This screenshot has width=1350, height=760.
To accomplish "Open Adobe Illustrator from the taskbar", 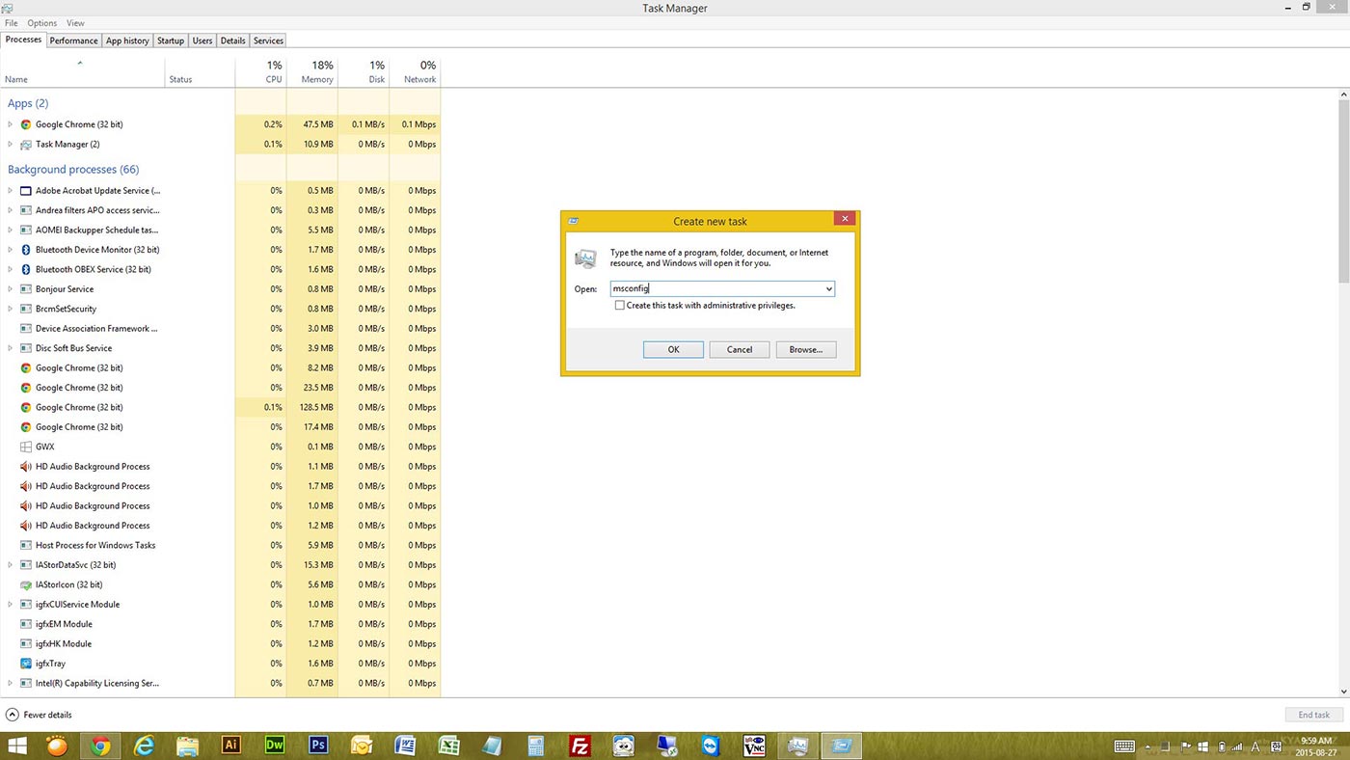I will point(230,745).
